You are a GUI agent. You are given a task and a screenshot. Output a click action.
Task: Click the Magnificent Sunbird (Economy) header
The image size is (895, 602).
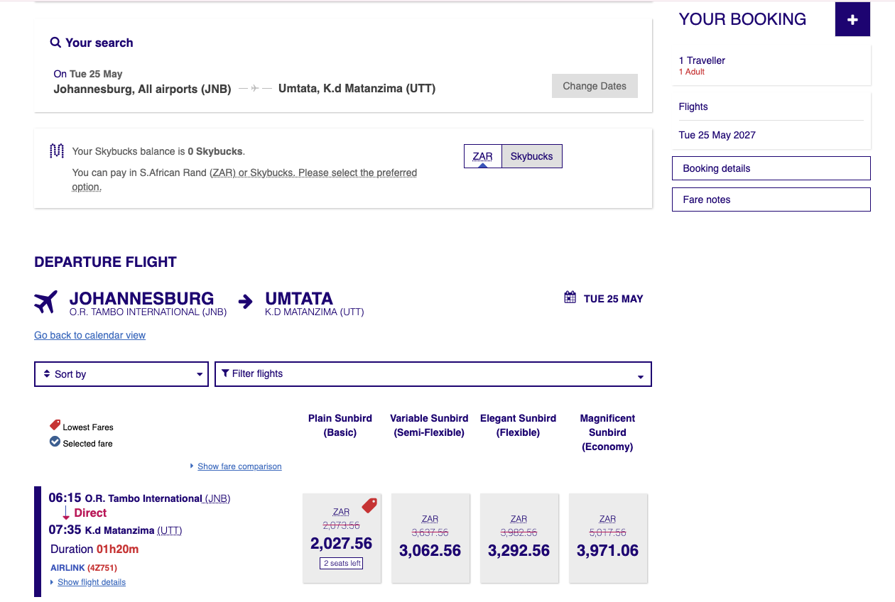pos(607,432)
